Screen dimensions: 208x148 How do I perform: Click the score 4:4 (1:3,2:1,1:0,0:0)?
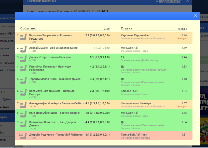click(97, 103)
